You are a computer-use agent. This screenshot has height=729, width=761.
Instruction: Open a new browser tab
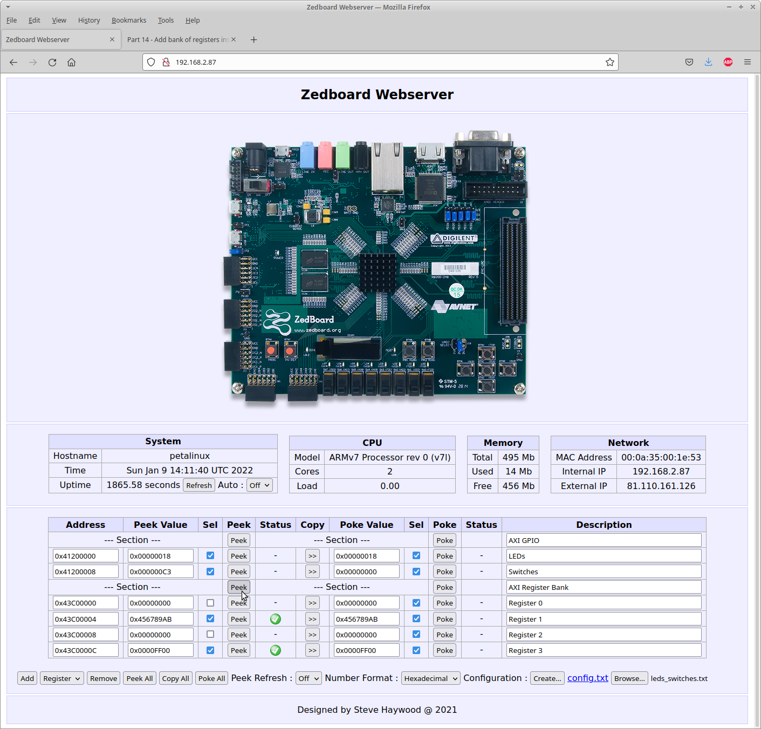(x=253, y=40)
